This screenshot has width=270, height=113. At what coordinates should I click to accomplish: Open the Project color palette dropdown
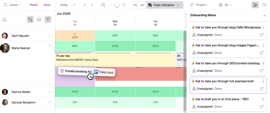click(x=199, y=5)
